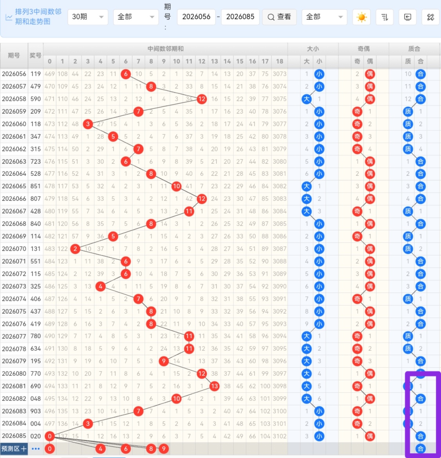The image size is (441, 458).
Task: Click blue 小 ball in row 2026056
Action: tap(319, 74)
